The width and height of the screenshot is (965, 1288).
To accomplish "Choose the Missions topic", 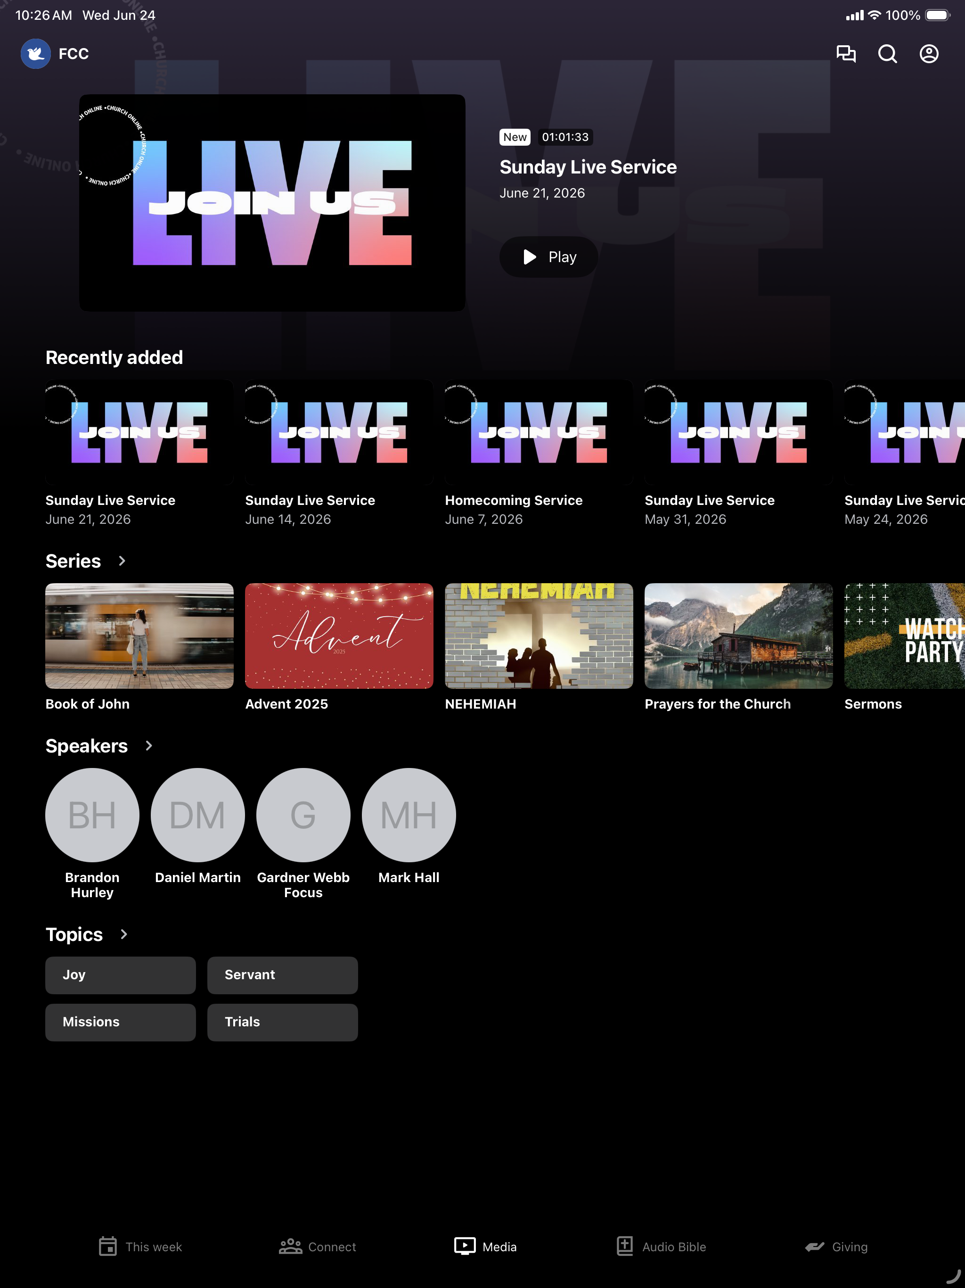I will click(121, 1022).
